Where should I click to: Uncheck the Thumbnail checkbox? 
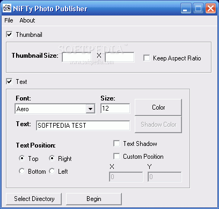click(x=9, y=34)
